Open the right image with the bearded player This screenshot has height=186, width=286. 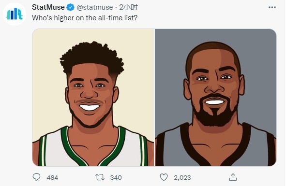216,98
